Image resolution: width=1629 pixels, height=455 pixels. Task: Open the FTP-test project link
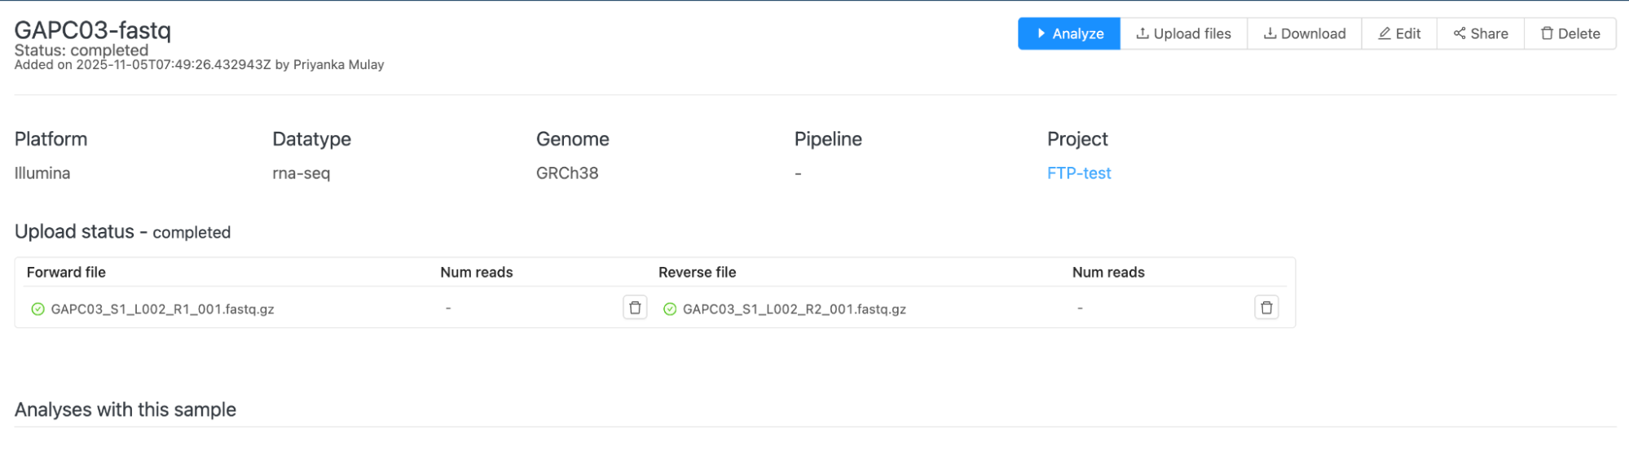[x=1078, y=173]
